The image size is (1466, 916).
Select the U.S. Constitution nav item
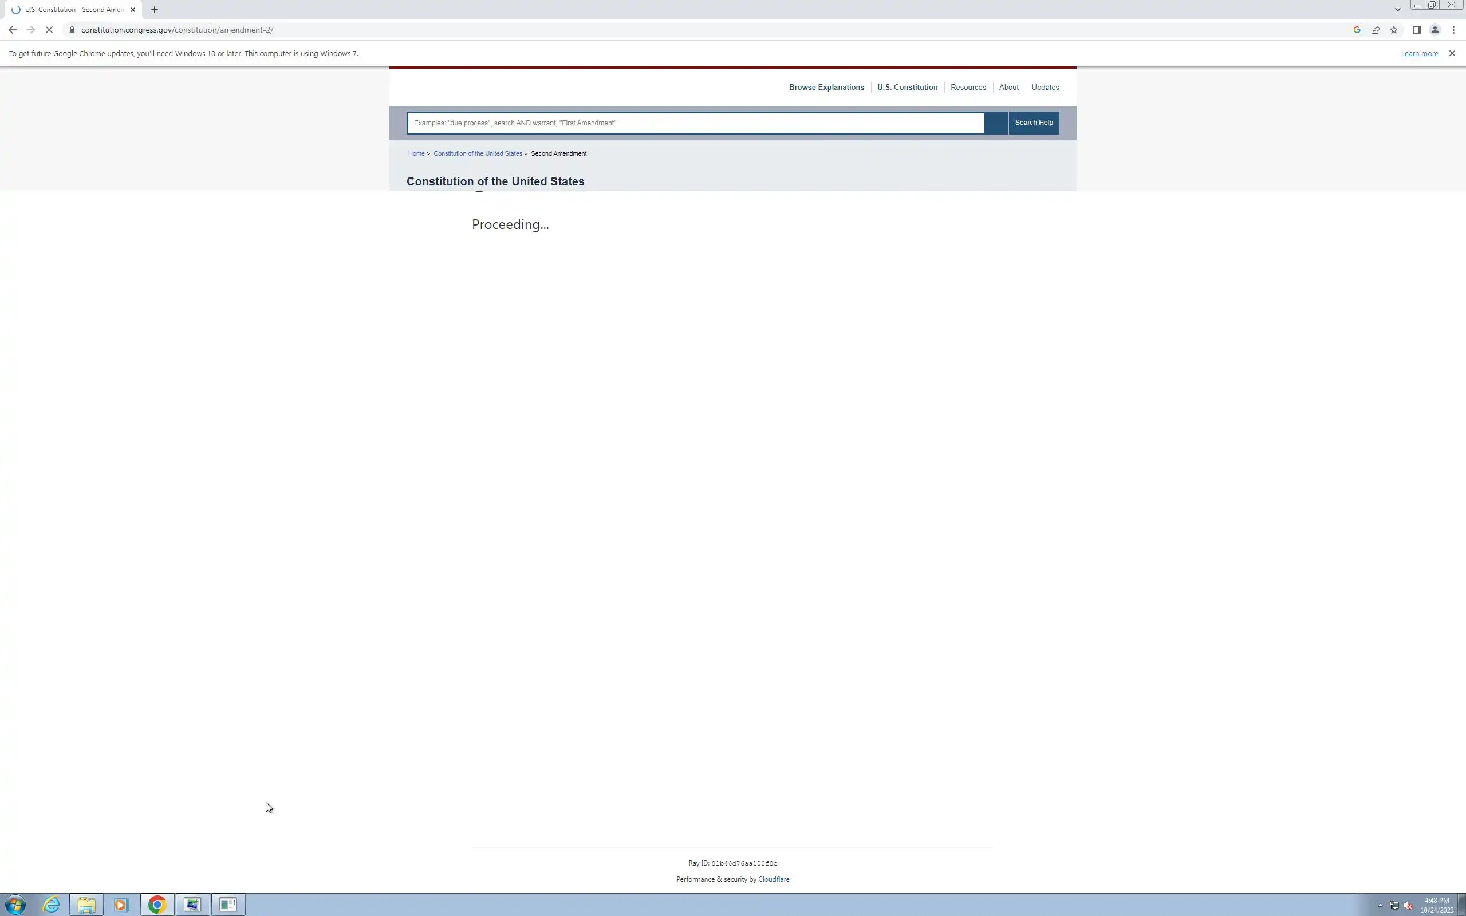(907, 87)
